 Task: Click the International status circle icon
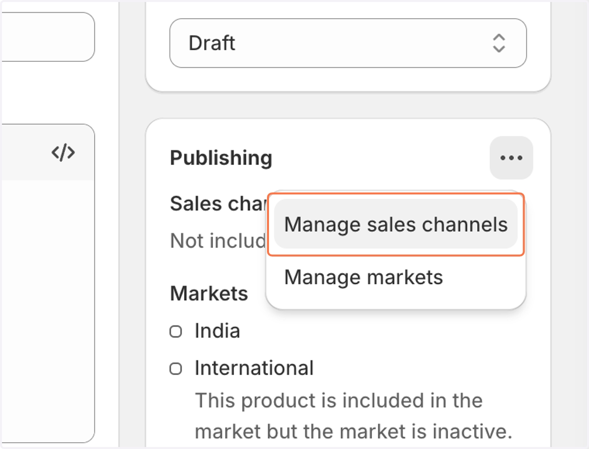pyautogui.click(x=176, y=369)
